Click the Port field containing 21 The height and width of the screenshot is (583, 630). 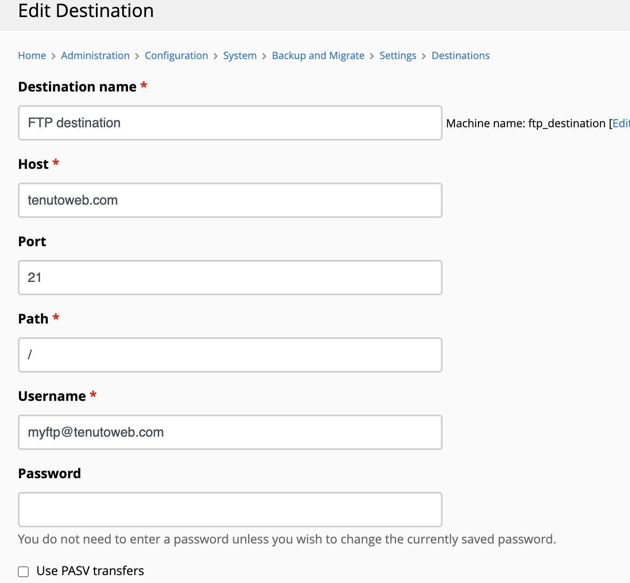(x=230, y=277)
